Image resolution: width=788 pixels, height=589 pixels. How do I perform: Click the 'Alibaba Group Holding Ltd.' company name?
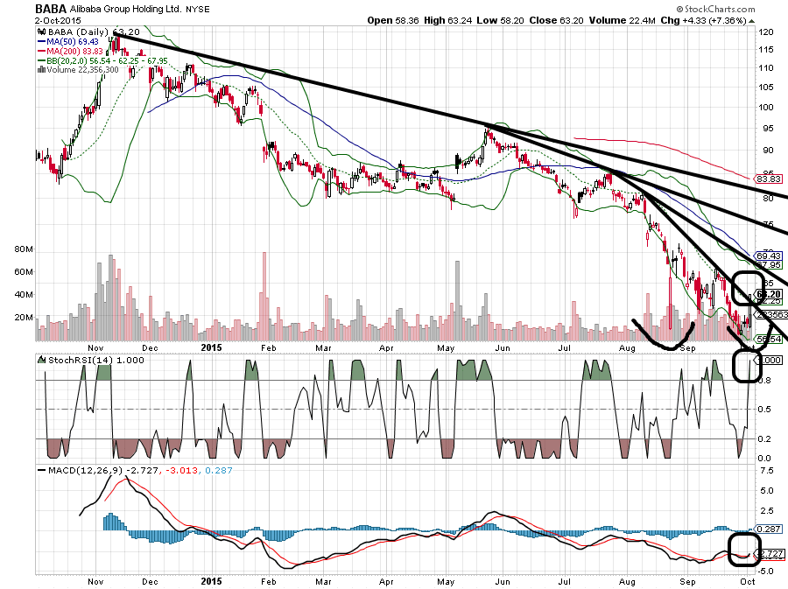[125, 9]
